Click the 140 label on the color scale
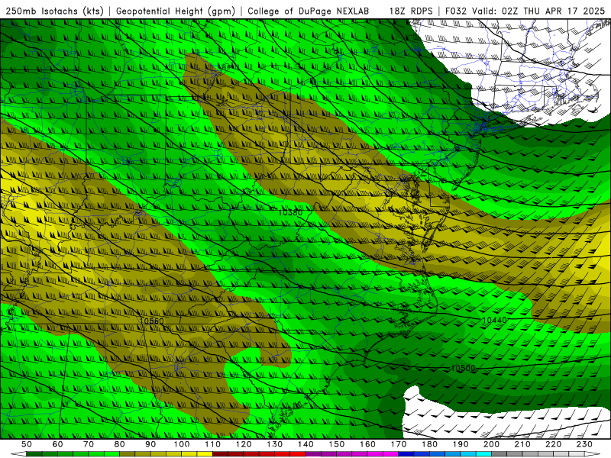611x458 pixels. coord(305,444)
